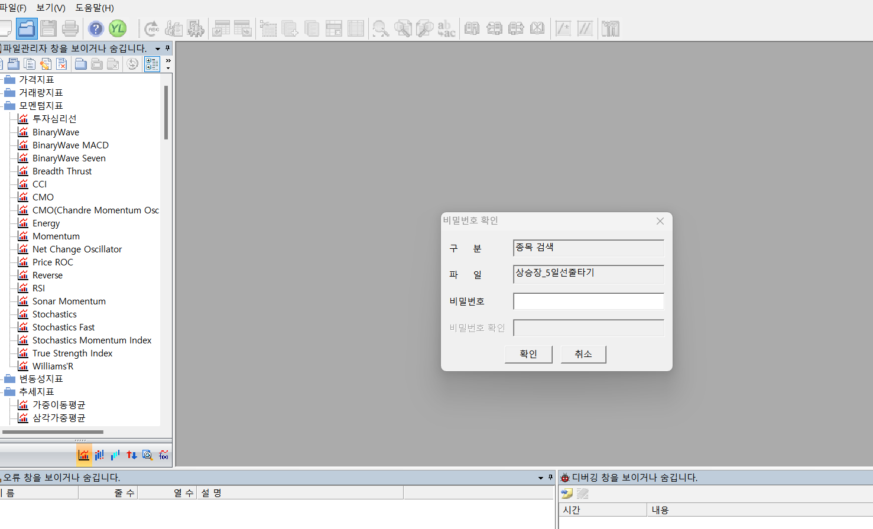
Task: Click the open file folder toolbar icon
Action: tap(27, 28)
